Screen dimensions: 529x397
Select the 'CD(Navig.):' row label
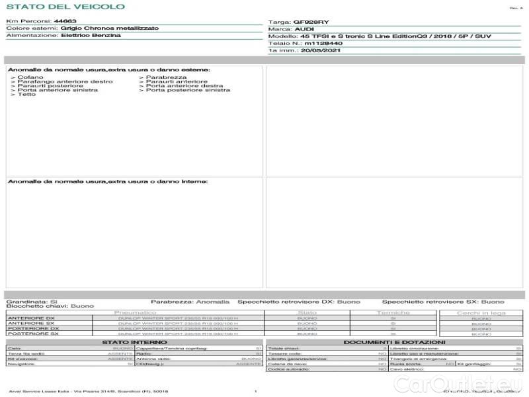pyautogui.click(x=150, y=365)
